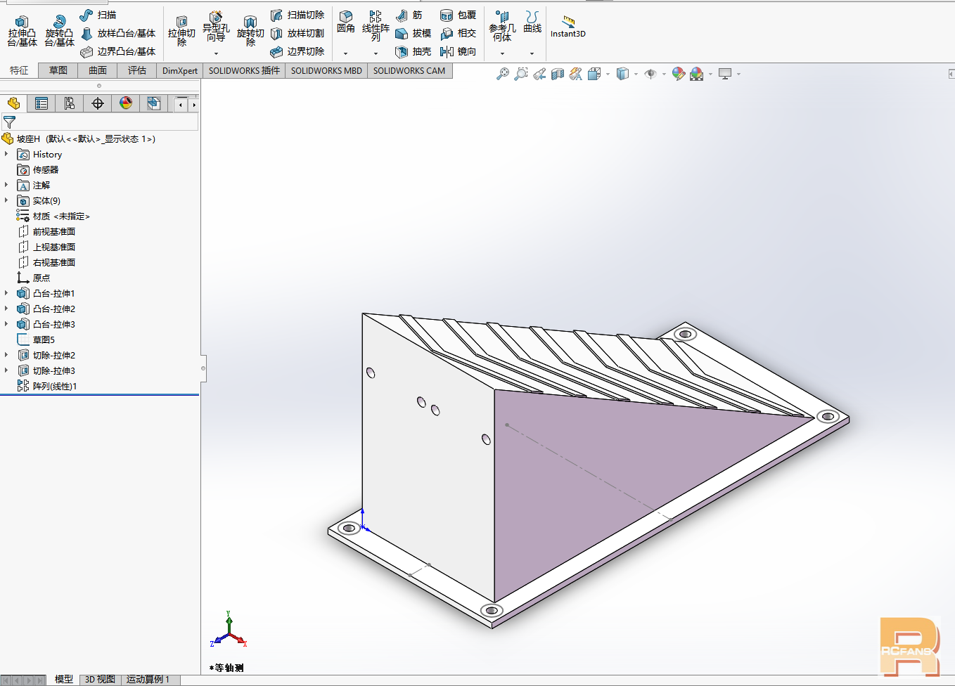Open the DimXpertManager crosshair tab
955x686 pixels.
click(x=98, y=103)
